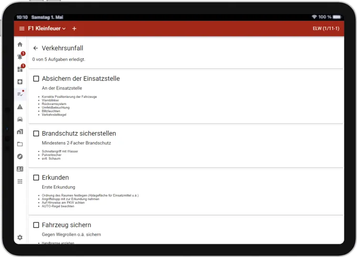Tick the Erkunden task checkbox
Image resolution: width=357 pixels, height=257 pixels.
pyautogui.click(x=36, y=178)
